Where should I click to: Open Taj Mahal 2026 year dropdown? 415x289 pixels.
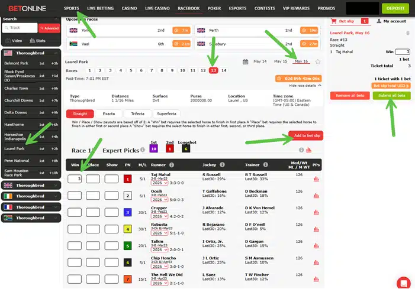[x=159, y=183]
